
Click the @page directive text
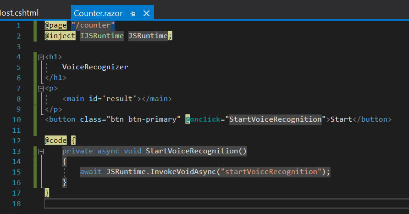(56, 25)
